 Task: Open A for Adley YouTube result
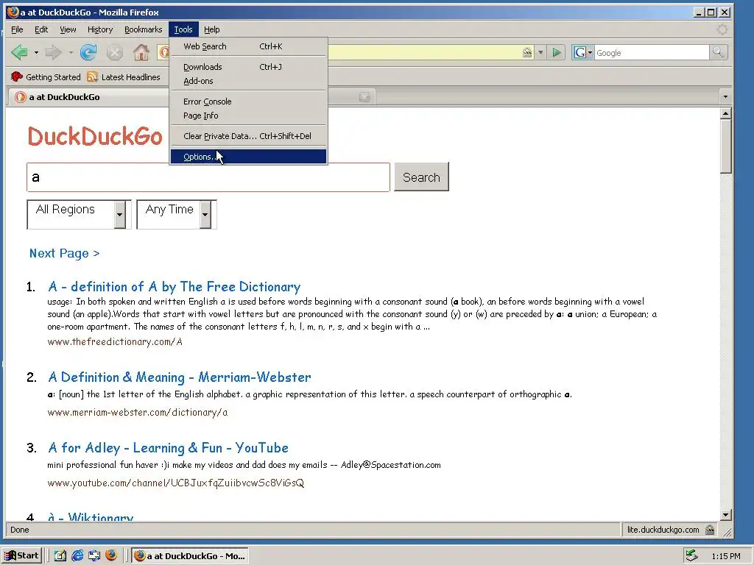click(x=168, y=448)
